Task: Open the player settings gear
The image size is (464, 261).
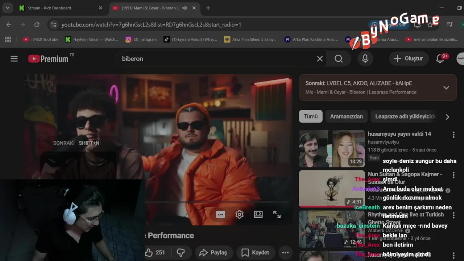Action: tap(239, 214)
